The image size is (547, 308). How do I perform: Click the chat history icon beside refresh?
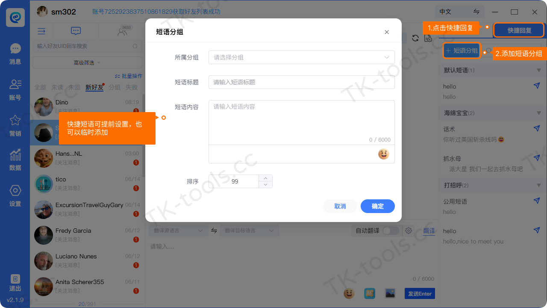(428, 38)
